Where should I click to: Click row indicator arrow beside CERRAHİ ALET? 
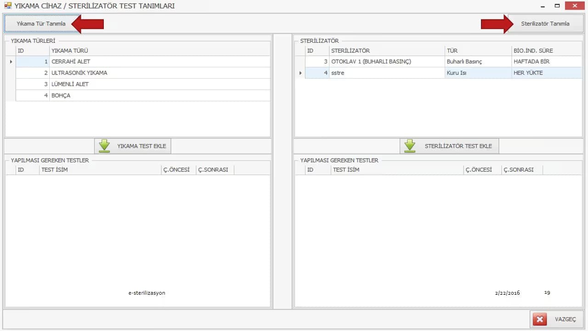point(11,62)
